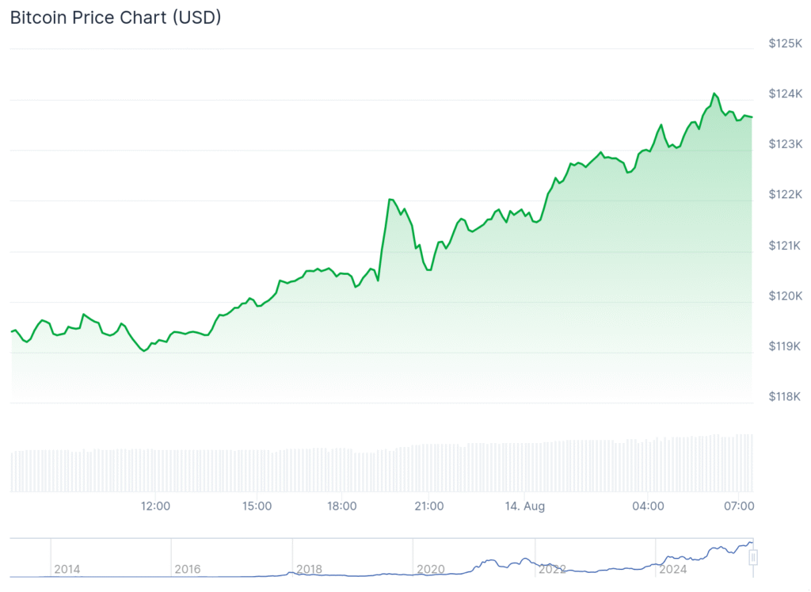Click the 15:00 time axis label
Screen dimensions: 811x592
[257, 506]
